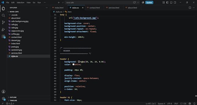Change line ending via CRLF
Image resolution: width=197 pixels, height=105 pixels.
(x=176, y=104)
